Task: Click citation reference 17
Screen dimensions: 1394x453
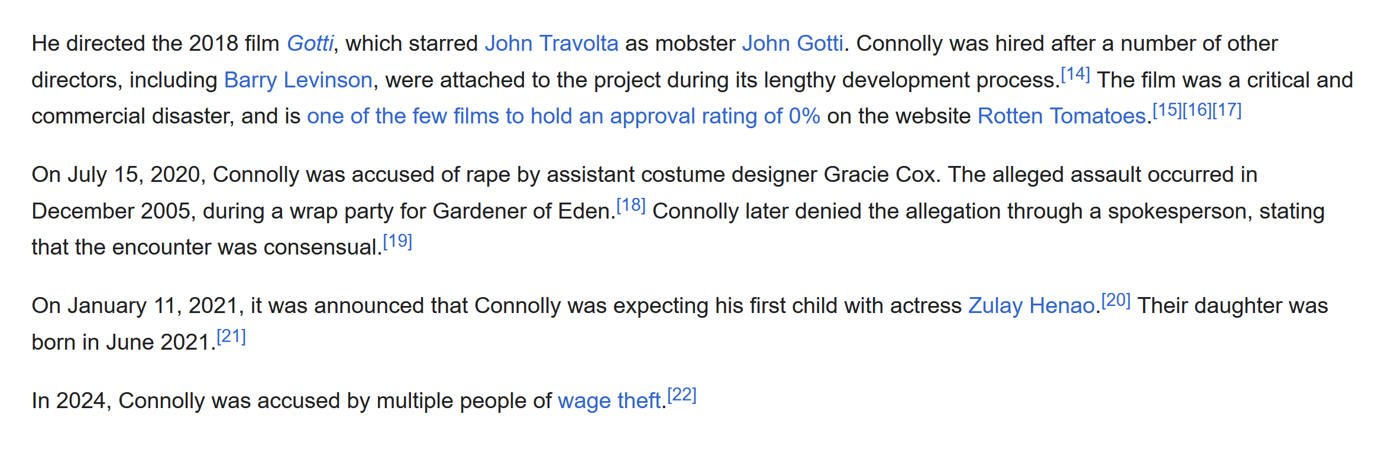Action: click(1227, 110)
